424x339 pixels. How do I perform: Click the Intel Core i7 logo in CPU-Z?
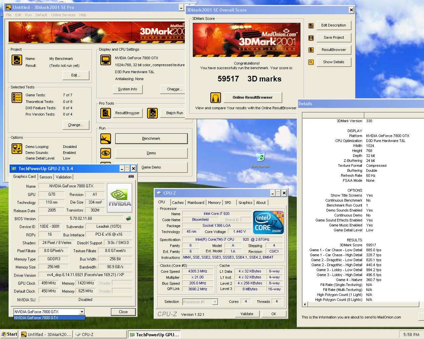(x=268, y=222)
